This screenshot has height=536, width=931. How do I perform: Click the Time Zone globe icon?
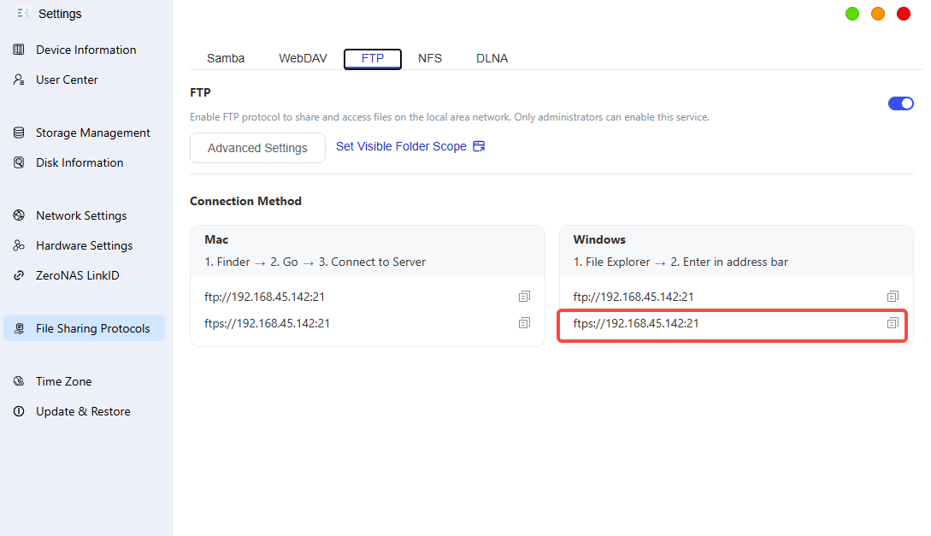(x=19, y=381)
